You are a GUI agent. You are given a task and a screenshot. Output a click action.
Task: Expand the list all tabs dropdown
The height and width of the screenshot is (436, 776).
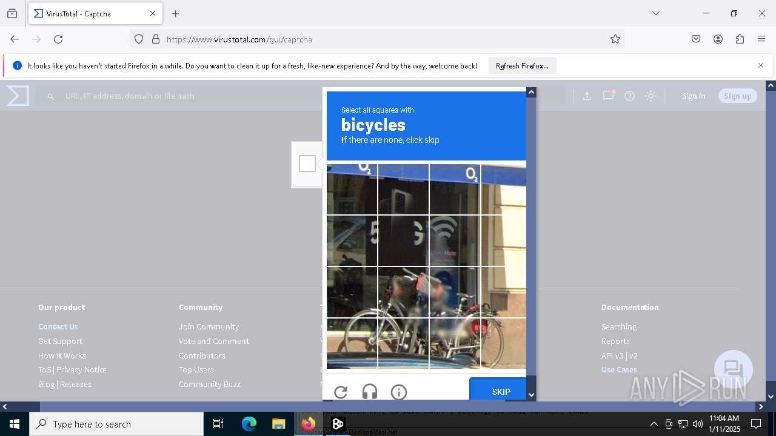point(656,13)
